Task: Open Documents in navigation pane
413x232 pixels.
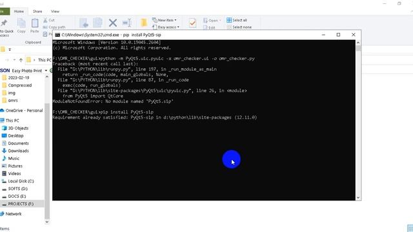Action: (15, 143)
